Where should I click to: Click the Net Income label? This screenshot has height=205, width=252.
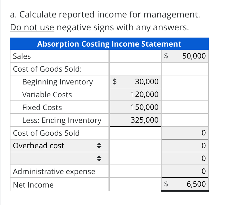click(33, 185)
